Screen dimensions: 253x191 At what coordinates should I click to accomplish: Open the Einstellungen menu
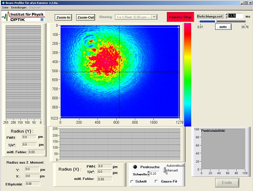point(19,8)
